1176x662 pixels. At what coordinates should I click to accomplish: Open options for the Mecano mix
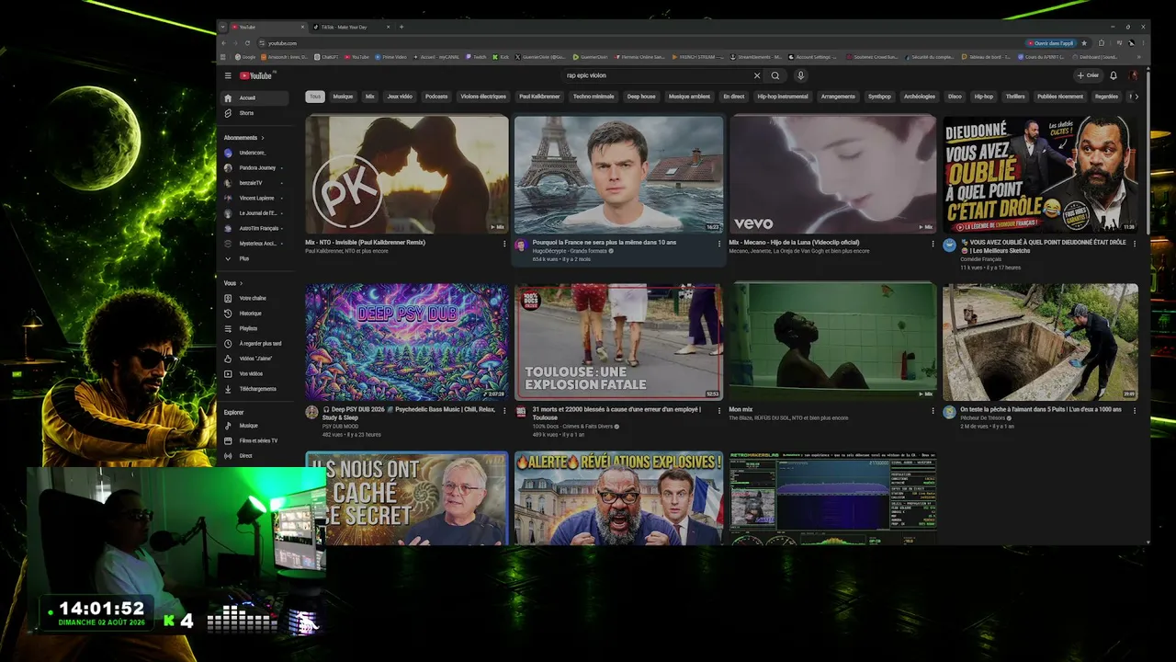(x=933, y=244)
